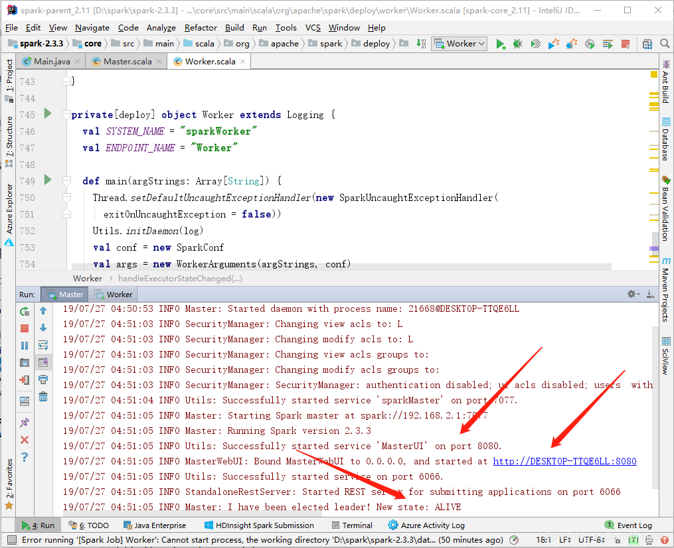Run the Worker configuration
Image resolution: width=674 pixels, height=548 pixels.
coord(500,44)
